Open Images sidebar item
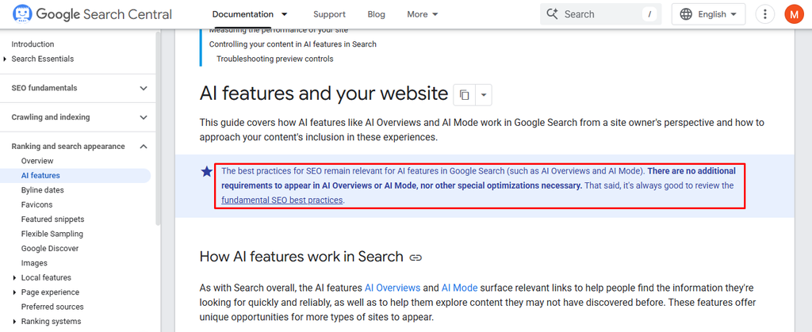The width and height of the screenshot is (812, 332). pos(34,263)
